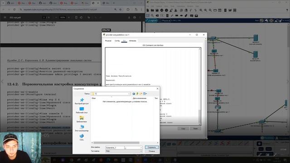This screenshot has height=163, width=290.
Task: Click the help question icon in Packet Tracer toolbar
Action: 287,10
